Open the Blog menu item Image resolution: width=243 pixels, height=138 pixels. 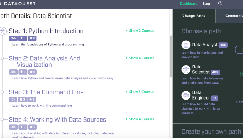point(206,4)
